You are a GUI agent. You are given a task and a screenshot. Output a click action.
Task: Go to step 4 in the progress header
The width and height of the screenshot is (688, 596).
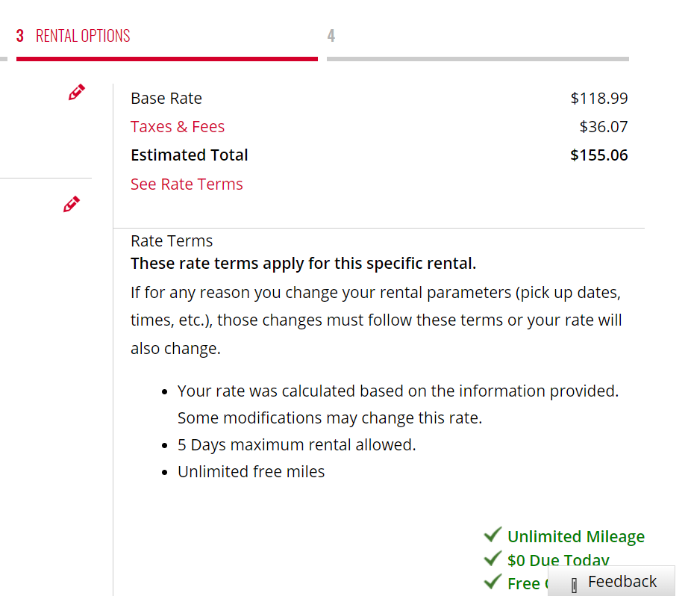331,36
